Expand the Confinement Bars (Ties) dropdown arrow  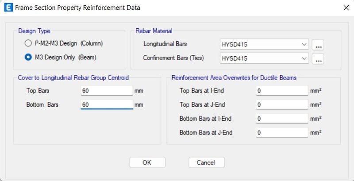point(304,58)
